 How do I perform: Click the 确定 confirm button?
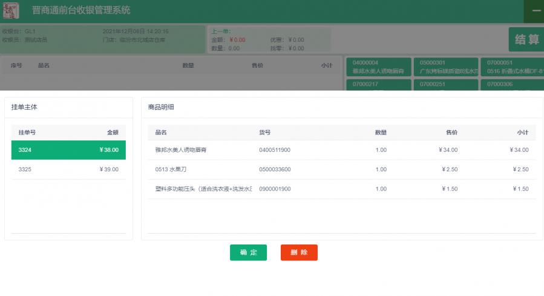pos(248,252)
